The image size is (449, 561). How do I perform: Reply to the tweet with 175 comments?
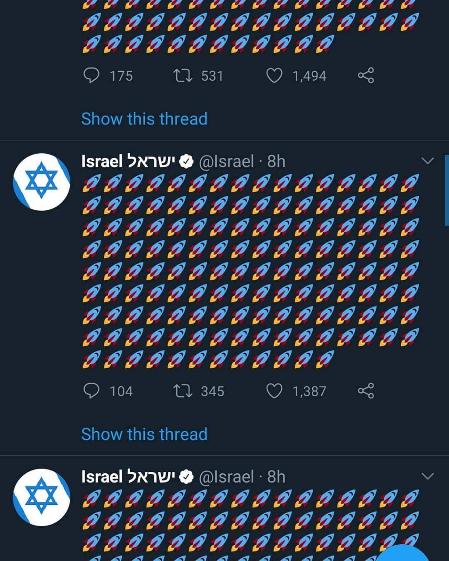click(91, 75)
